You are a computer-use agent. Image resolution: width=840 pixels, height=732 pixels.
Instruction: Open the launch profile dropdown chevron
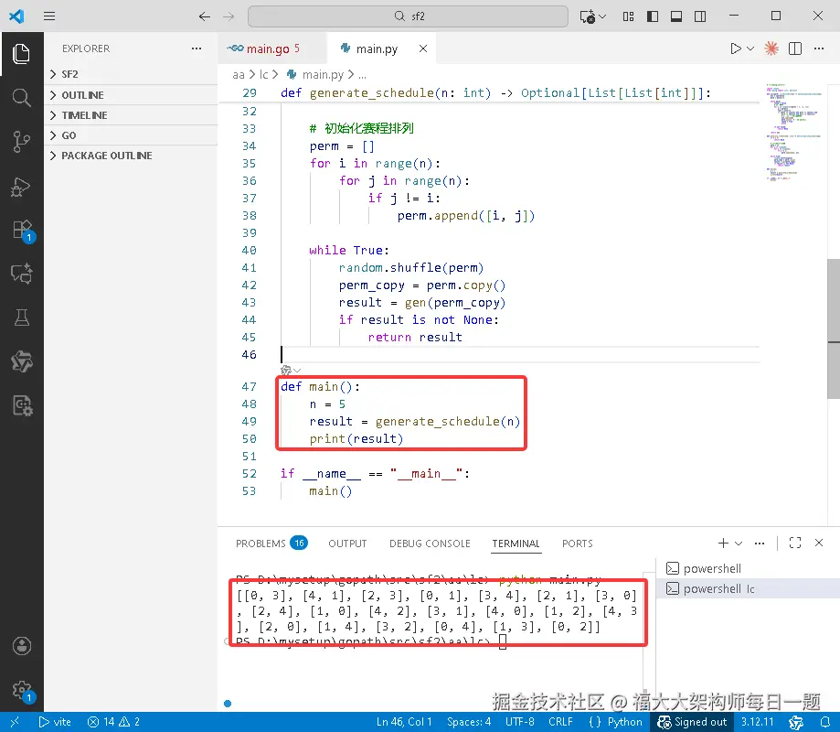(739, 544)
